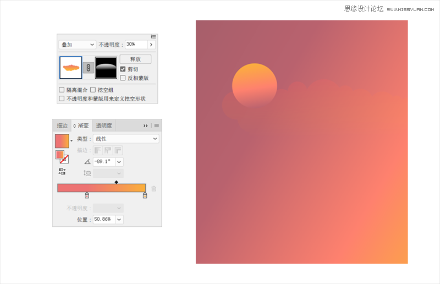Image resolution: width=440 pixels, height=284 pixels.
Task: Select the orange cloud artwork thumbnail
Action: click(x=71, y=68)
